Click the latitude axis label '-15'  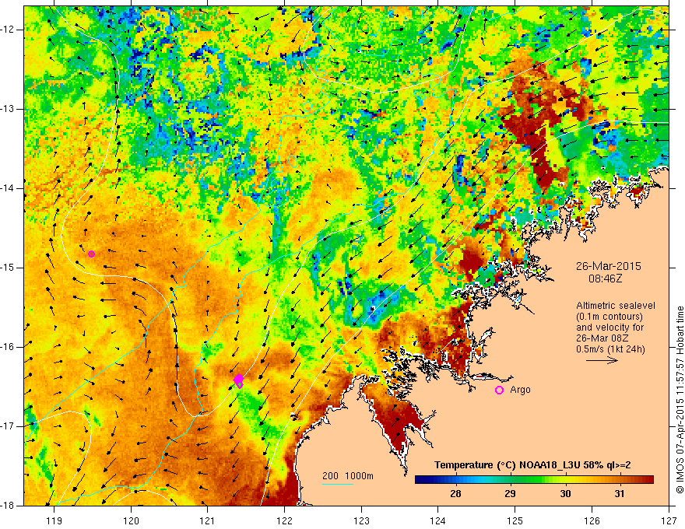point(7,268)
